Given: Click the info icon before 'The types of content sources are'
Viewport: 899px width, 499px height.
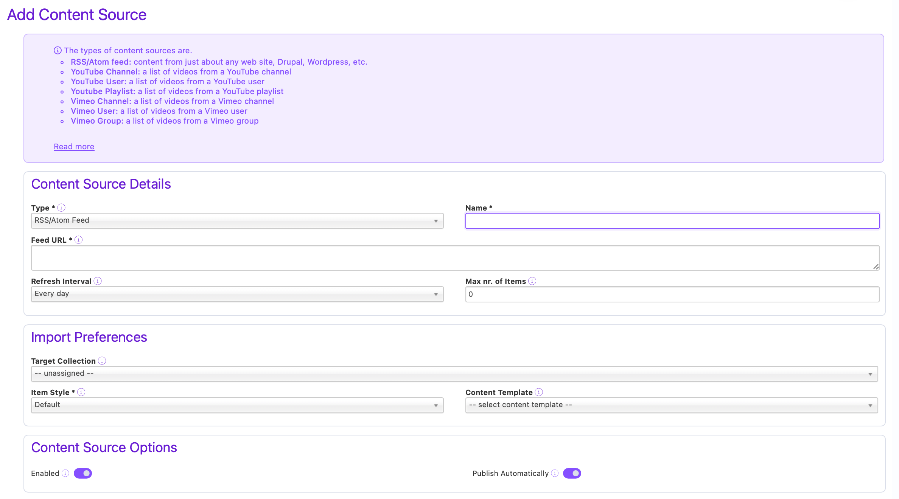Looking at the screenshot, I should 58,50.
